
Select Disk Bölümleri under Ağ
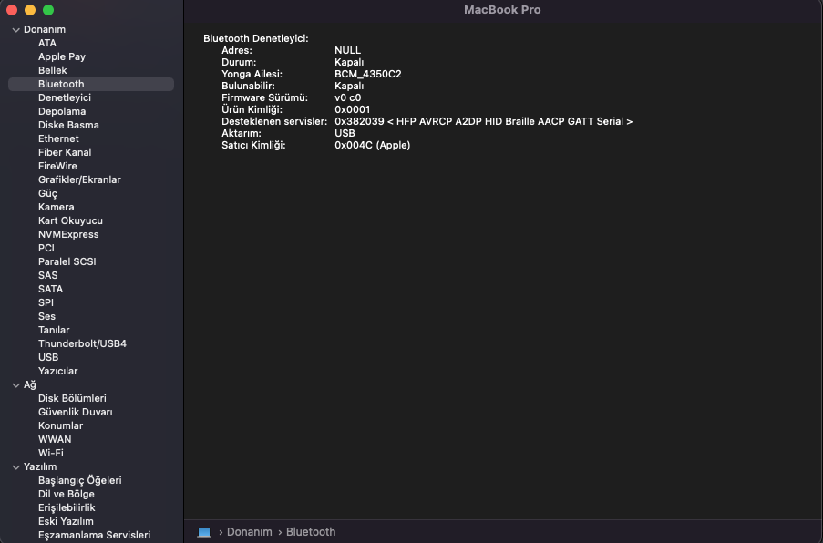click(72, 398)
